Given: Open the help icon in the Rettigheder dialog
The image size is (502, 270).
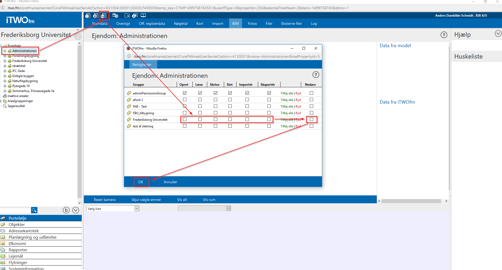Looking at the screenshot, I should click(316, 75).
